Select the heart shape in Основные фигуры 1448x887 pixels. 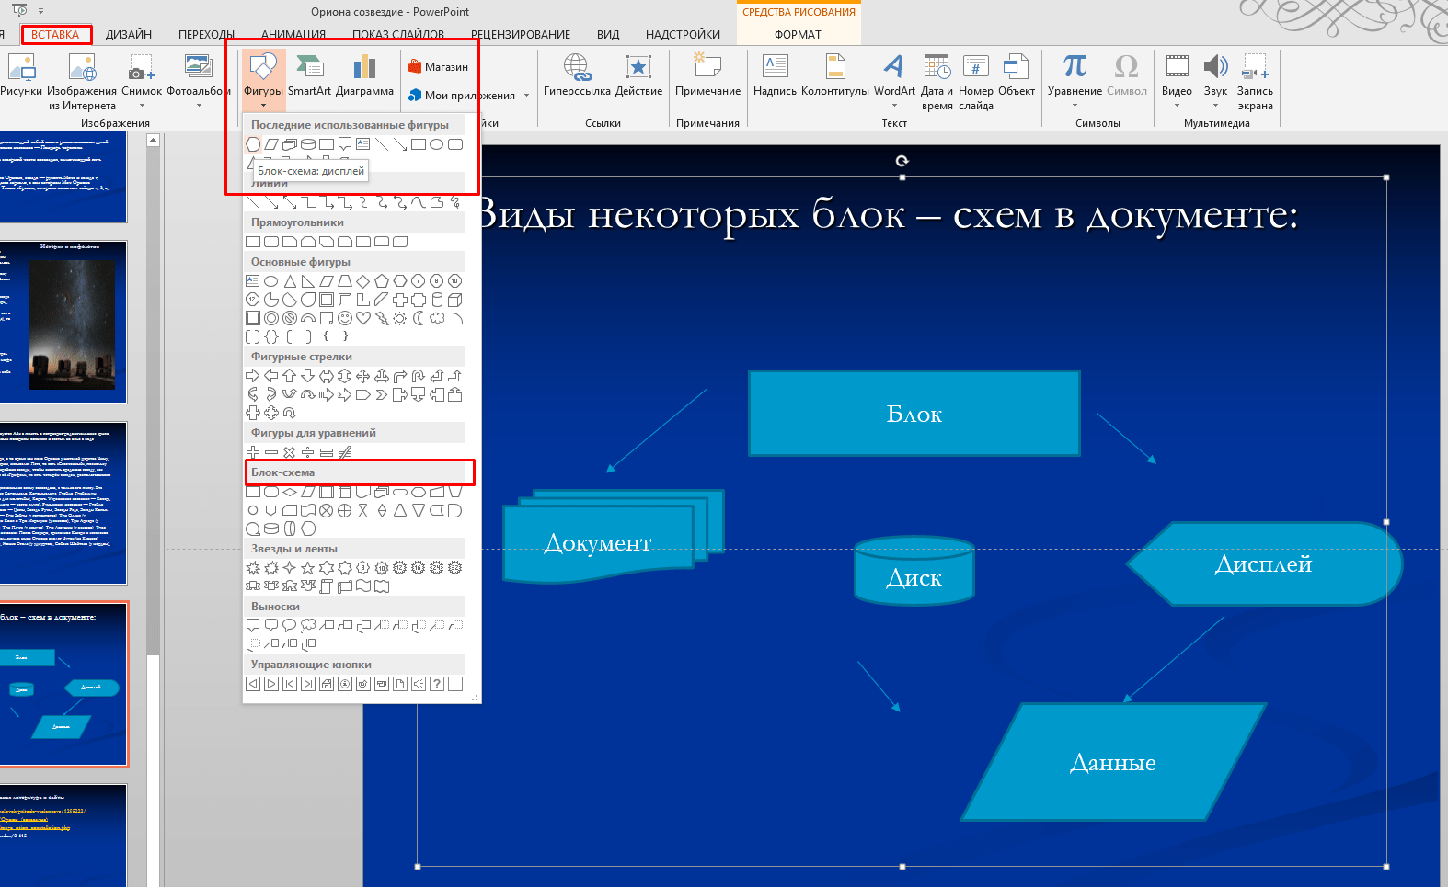[363, 318]
